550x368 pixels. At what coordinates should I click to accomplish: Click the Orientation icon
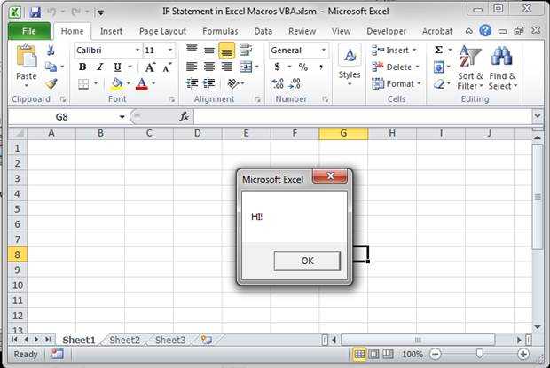pos(233,83)
